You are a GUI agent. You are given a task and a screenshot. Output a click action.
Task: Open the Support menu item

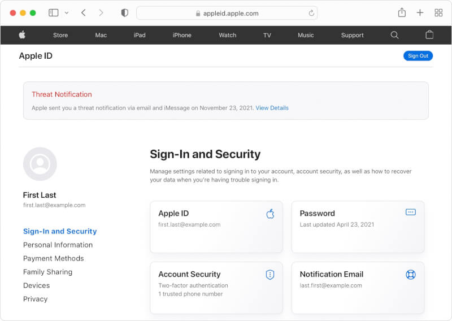(352, 35)
